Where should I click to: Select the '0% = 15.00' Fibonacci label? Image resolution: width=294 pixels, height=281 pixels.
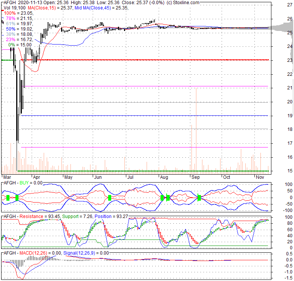click(20, 45)
